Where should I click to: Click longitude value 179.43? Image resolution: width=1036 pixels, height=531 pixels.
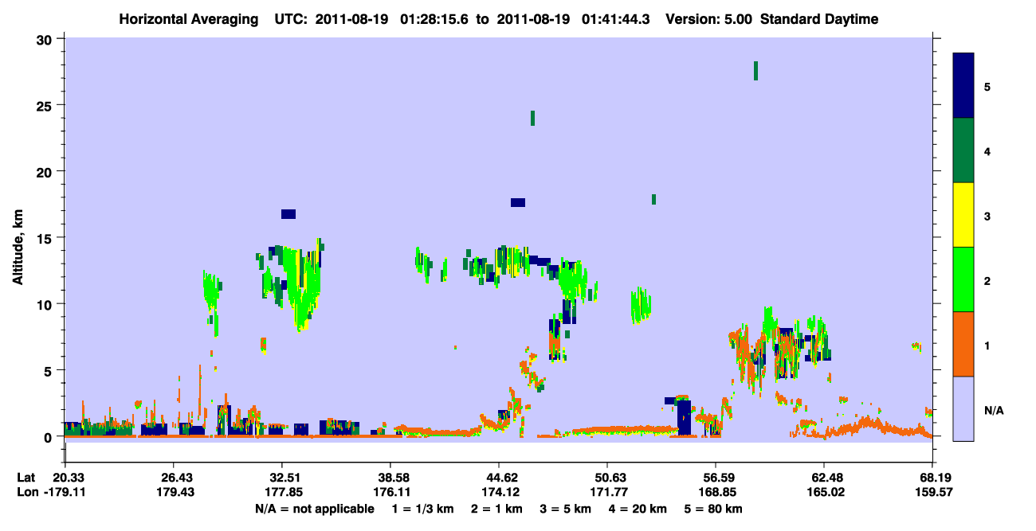pyautogui.click(x=174, y=492)
